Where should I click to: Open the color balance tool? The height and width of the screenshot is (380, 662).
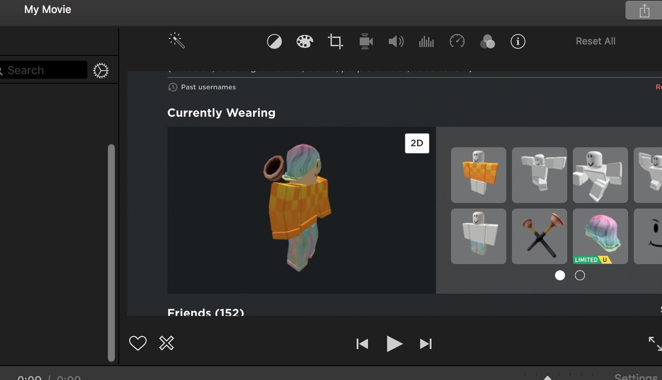tap(275, 41)
